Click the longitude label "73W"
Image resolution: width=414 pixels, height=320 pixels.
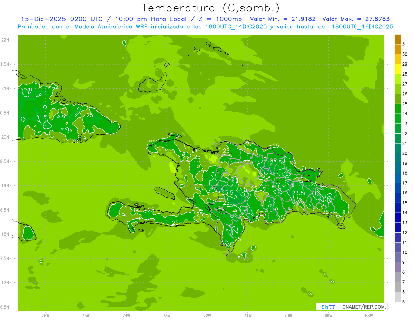coord(167,316)
